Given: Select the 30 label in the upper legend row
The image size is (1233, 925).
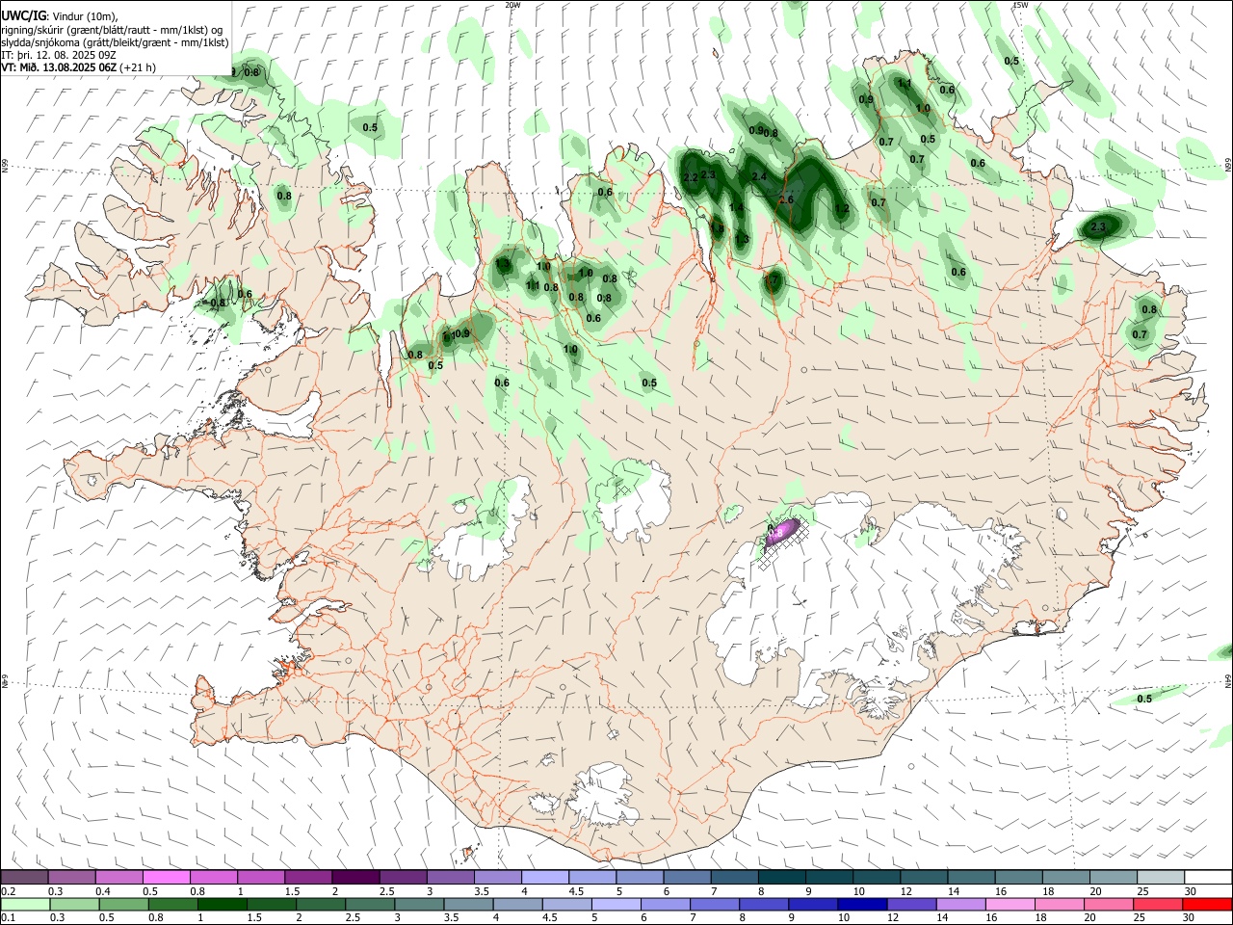Looking at the screenshot, I should coord(1191,891).
